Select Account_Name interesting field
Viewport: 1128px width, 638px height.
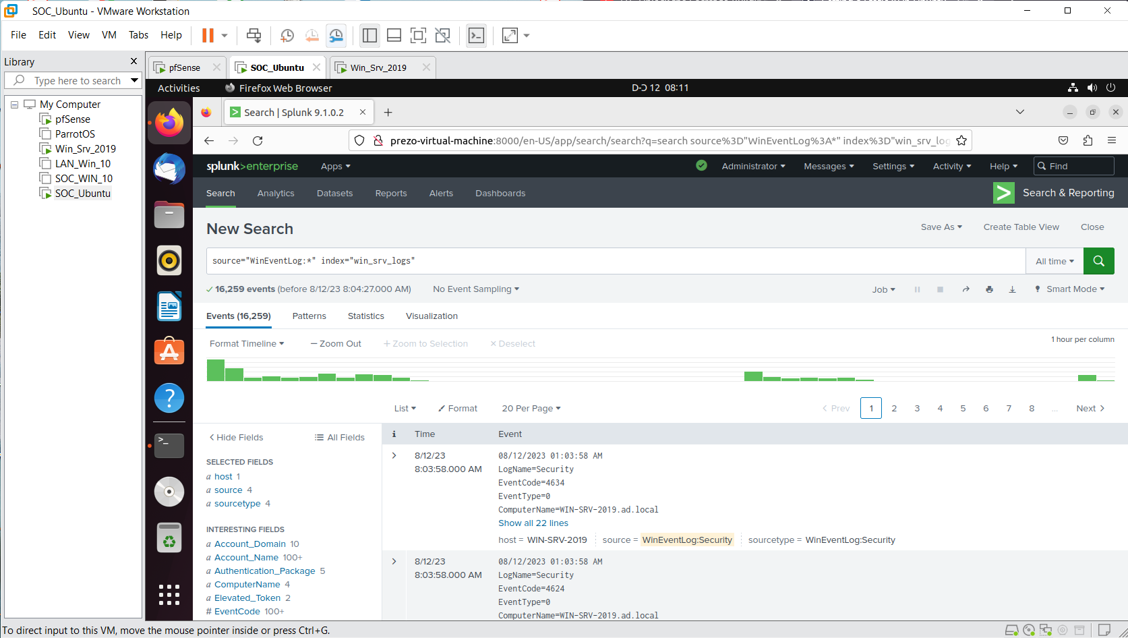pyautogui.click(x=246, y=558)
